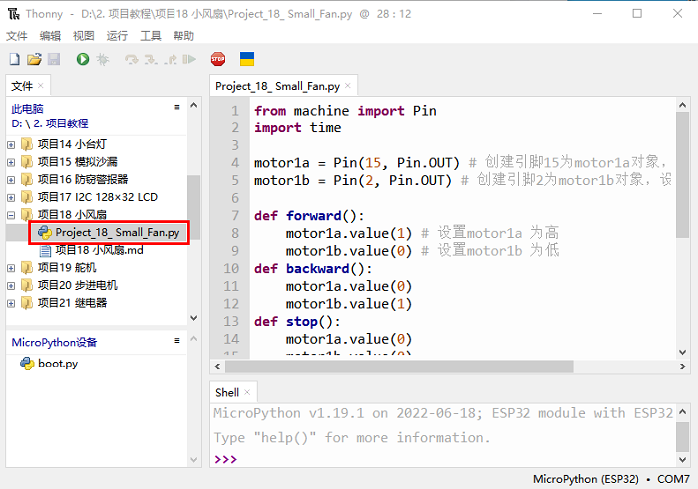
Task: Click the Ukraine flag icon
Action: pos(247,60)
